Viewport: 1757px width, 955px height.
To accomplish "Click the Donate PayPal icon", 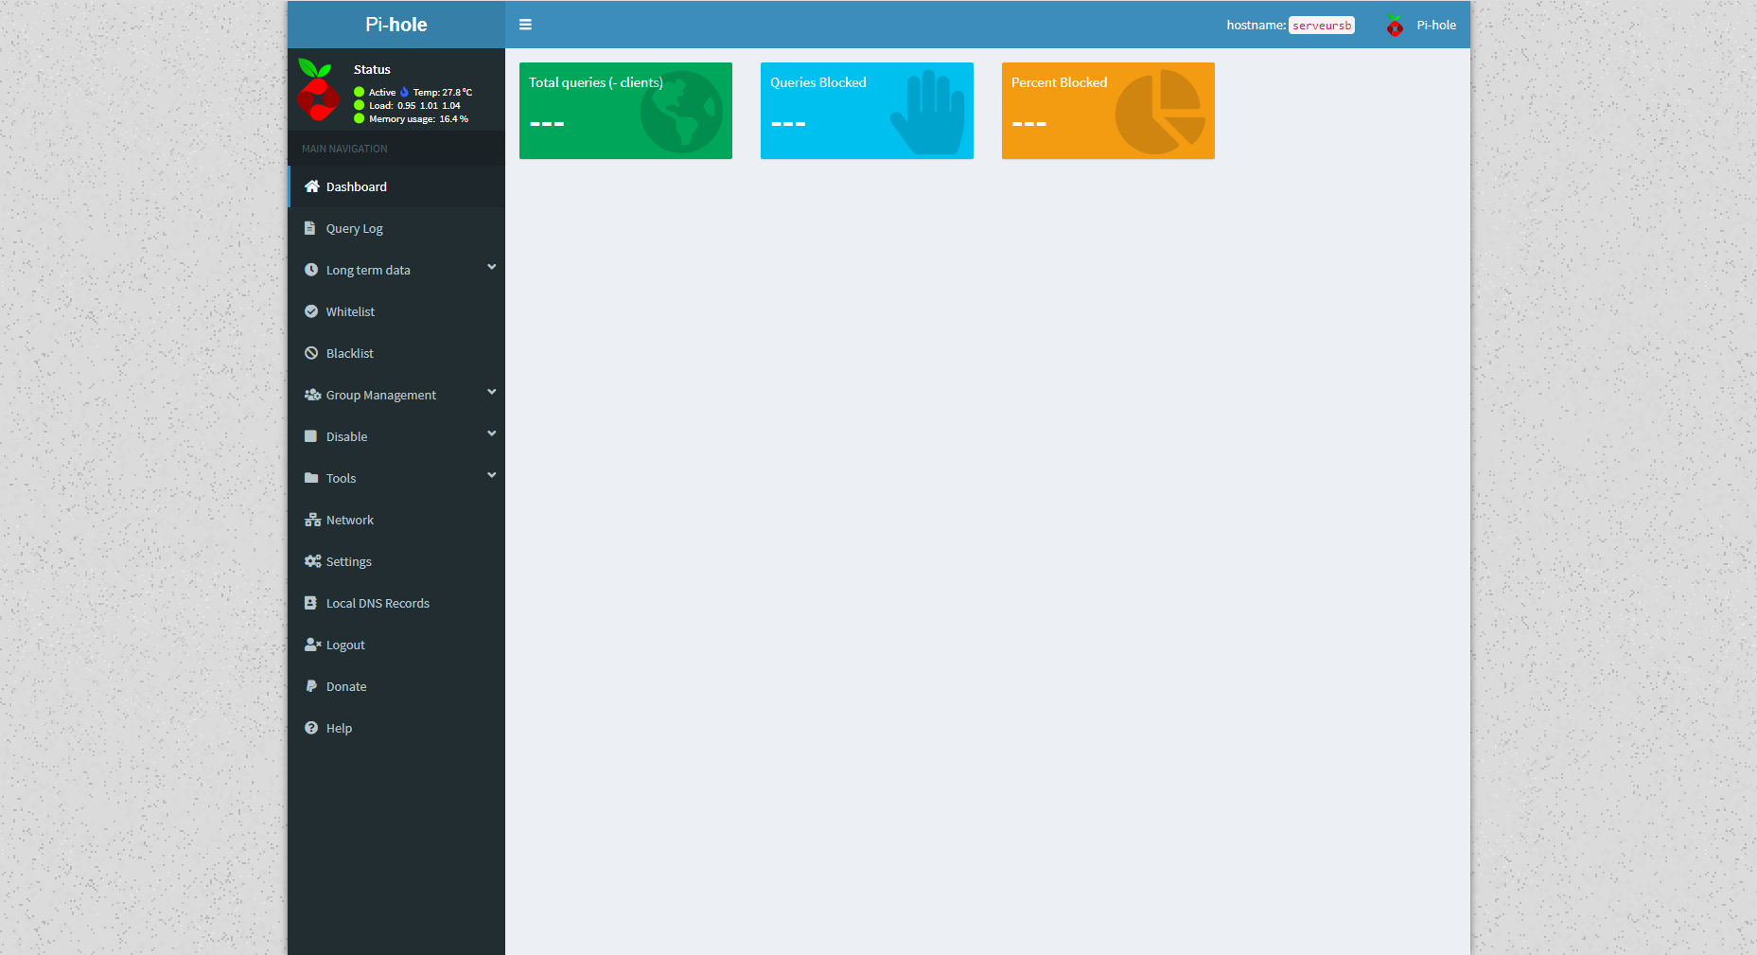I will (312, 686).
